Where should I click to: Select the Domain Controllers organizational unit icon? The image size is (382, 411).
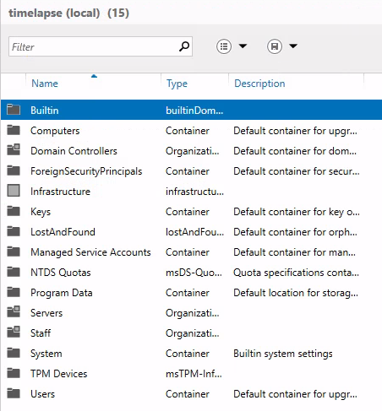(x=14, y=150)
